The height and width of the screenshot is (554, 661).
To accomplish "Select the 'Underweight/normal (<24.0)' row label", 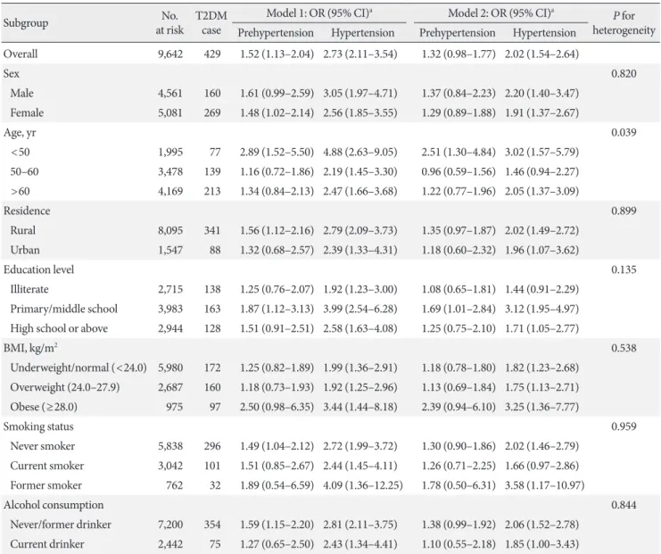I will (x=78, y=368).
